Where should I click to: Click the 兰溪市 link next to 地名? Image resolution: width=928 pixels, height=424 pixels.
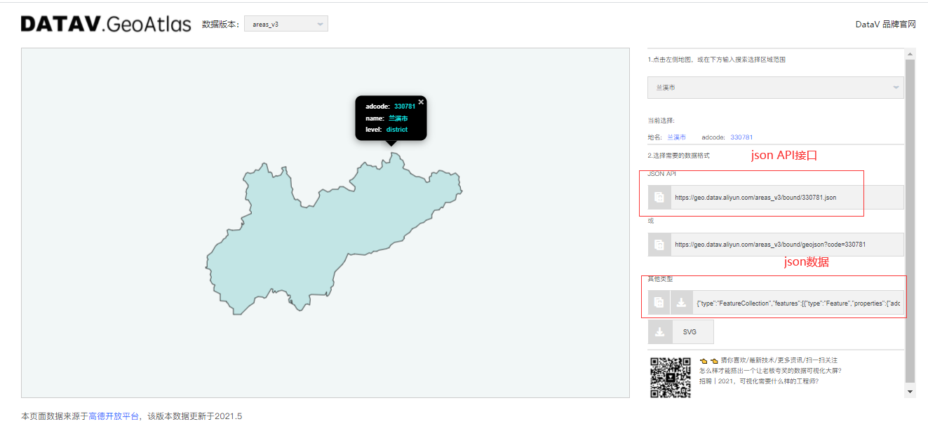(x=676, y=137)
